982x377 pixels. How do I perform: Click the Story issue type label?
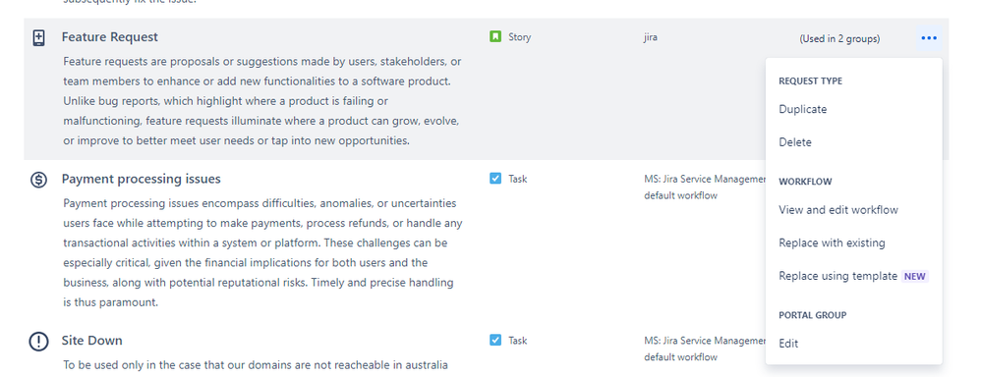519,37
